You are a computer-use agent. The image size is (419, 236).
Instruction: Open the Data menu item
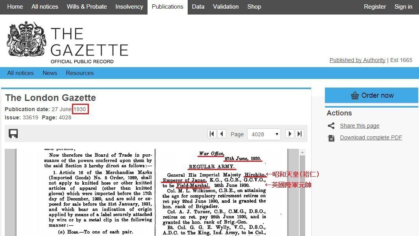click(x=198, y=7)
